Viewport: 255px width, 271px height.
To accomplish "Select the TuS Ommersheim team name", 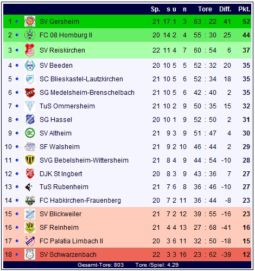I will pos(67,106).
